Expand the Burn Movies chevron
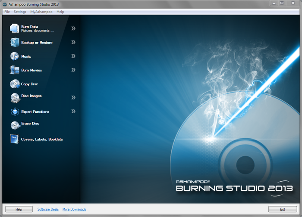This screenshot has height=217, width=302. 73,70
